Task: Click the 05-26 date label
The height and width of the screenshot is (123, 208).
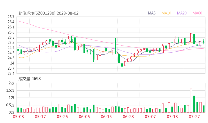Action: tap(62, 117)
